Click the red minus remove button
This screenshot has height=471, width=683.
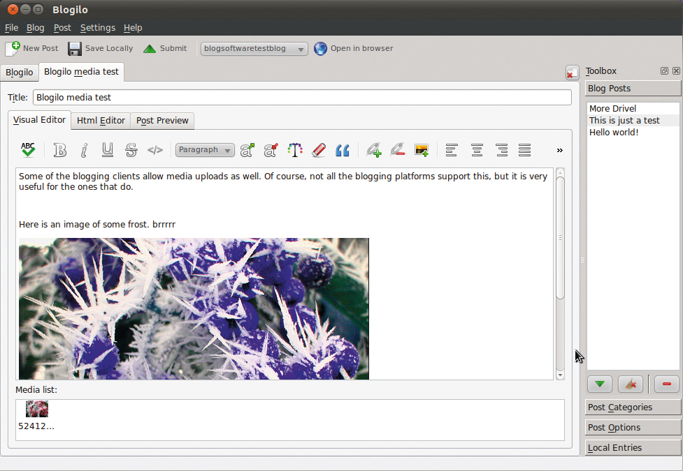click(666, 384)
